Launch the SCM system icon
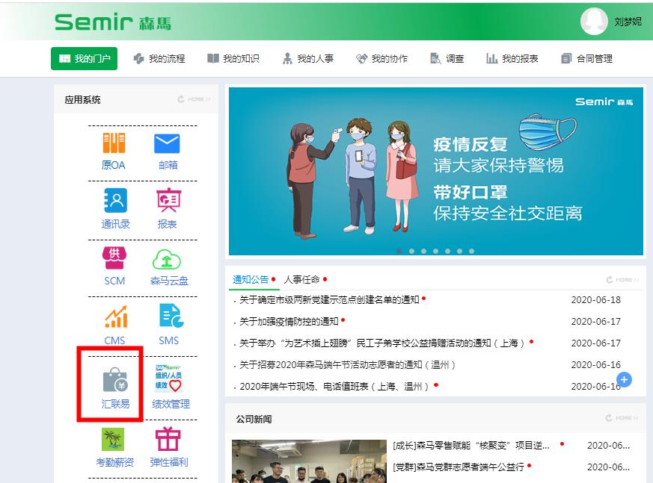Viewport: 653px width, 483px height. point(114,258)
